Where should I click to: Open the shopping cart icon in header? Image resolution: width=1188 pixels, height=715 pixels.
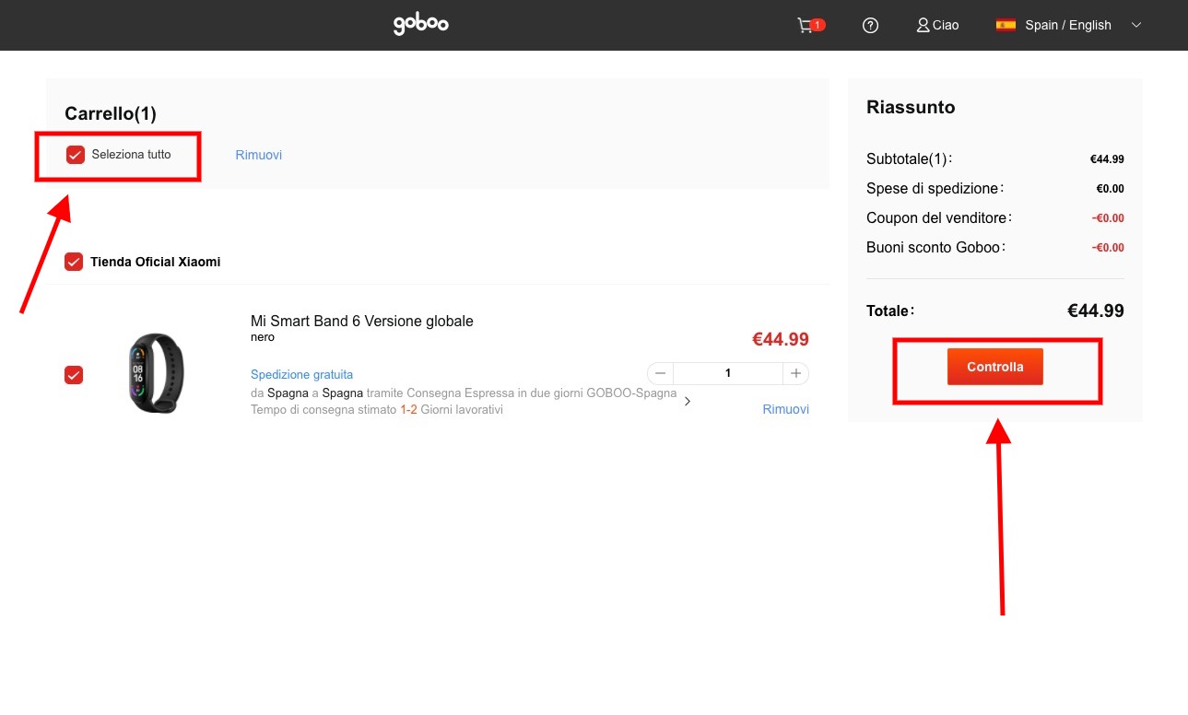pyautogui.click(x=806, y=25)
